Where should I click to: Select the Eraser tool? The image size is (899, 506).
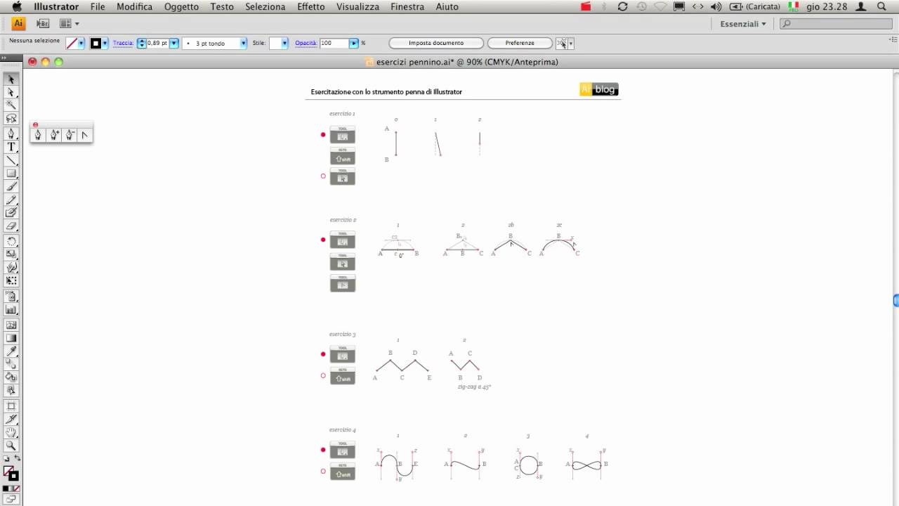[x=11, y=226]
